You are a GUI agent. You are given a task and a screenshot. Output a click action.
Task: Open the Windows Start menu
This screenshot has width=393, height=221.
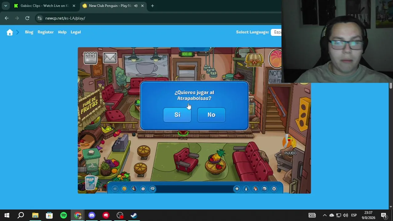pyautogui.click(x=7, y=215)
